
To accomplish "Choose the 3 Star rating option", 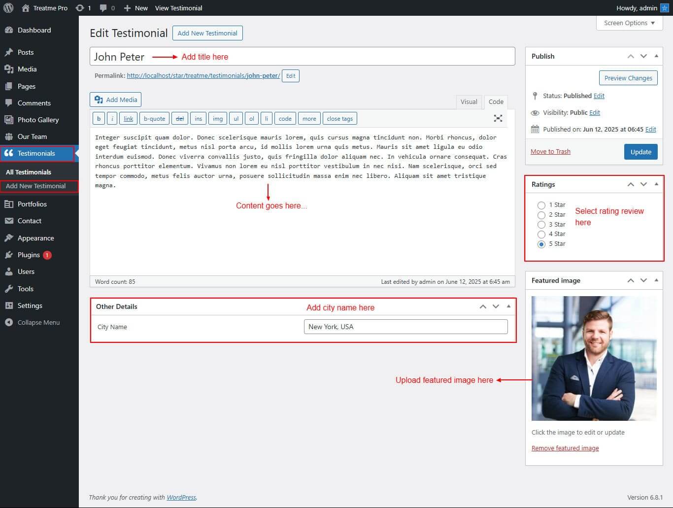I will click(541, 225).
